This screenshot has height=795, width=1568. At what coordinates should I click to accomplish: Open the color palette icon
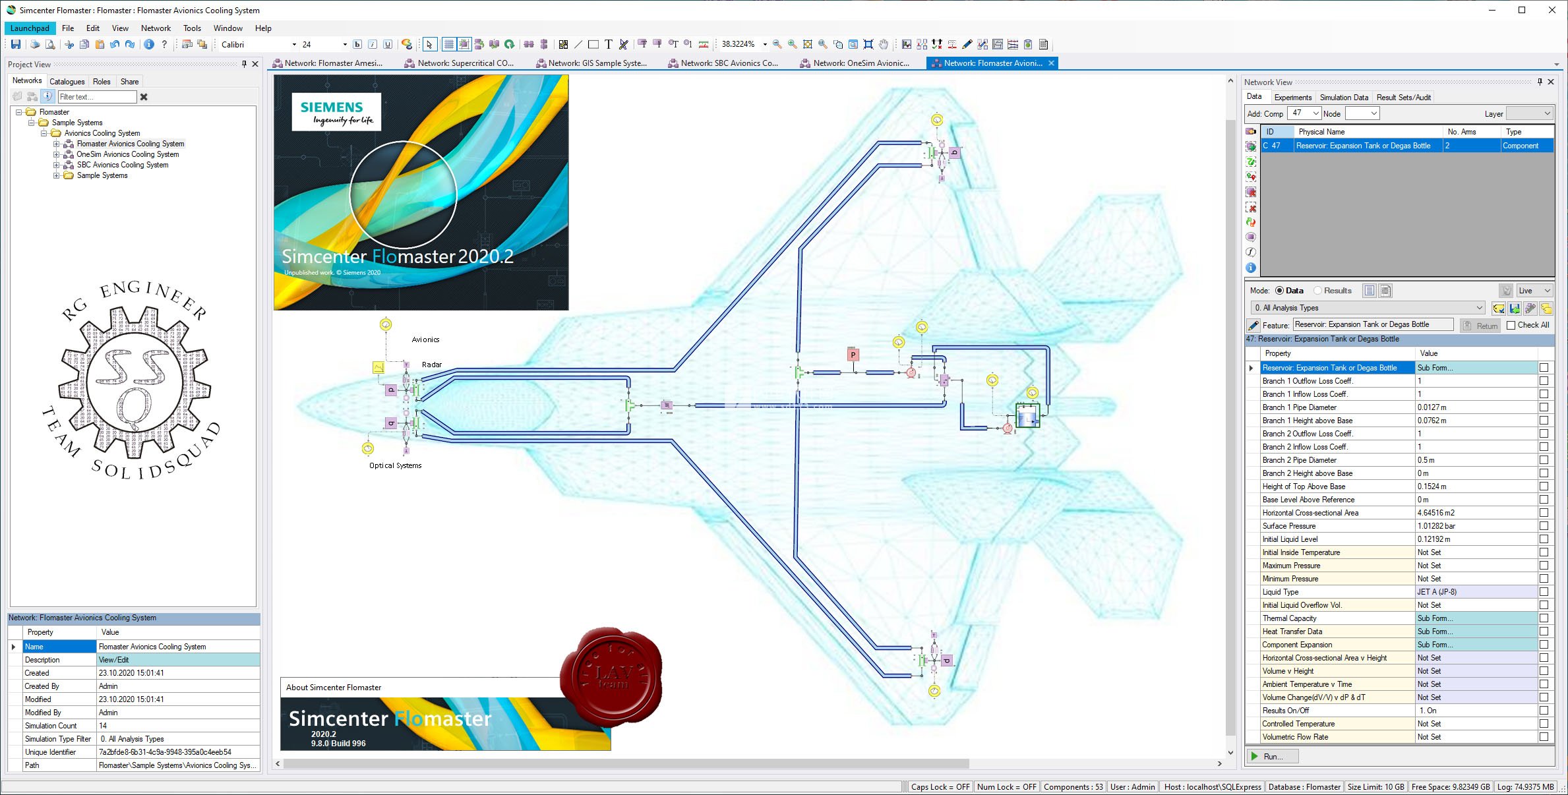click(x=407, y=44)
